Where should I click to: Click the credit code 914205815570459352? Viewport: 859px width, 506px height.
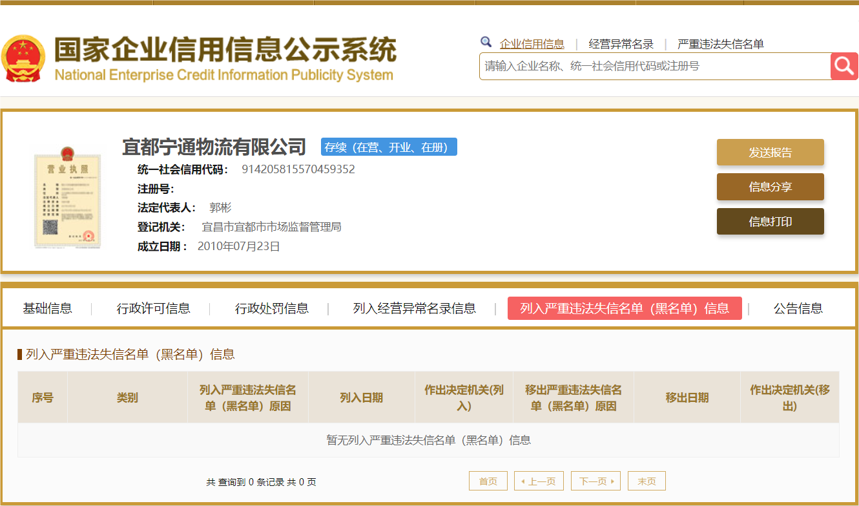tap(298, 169)
